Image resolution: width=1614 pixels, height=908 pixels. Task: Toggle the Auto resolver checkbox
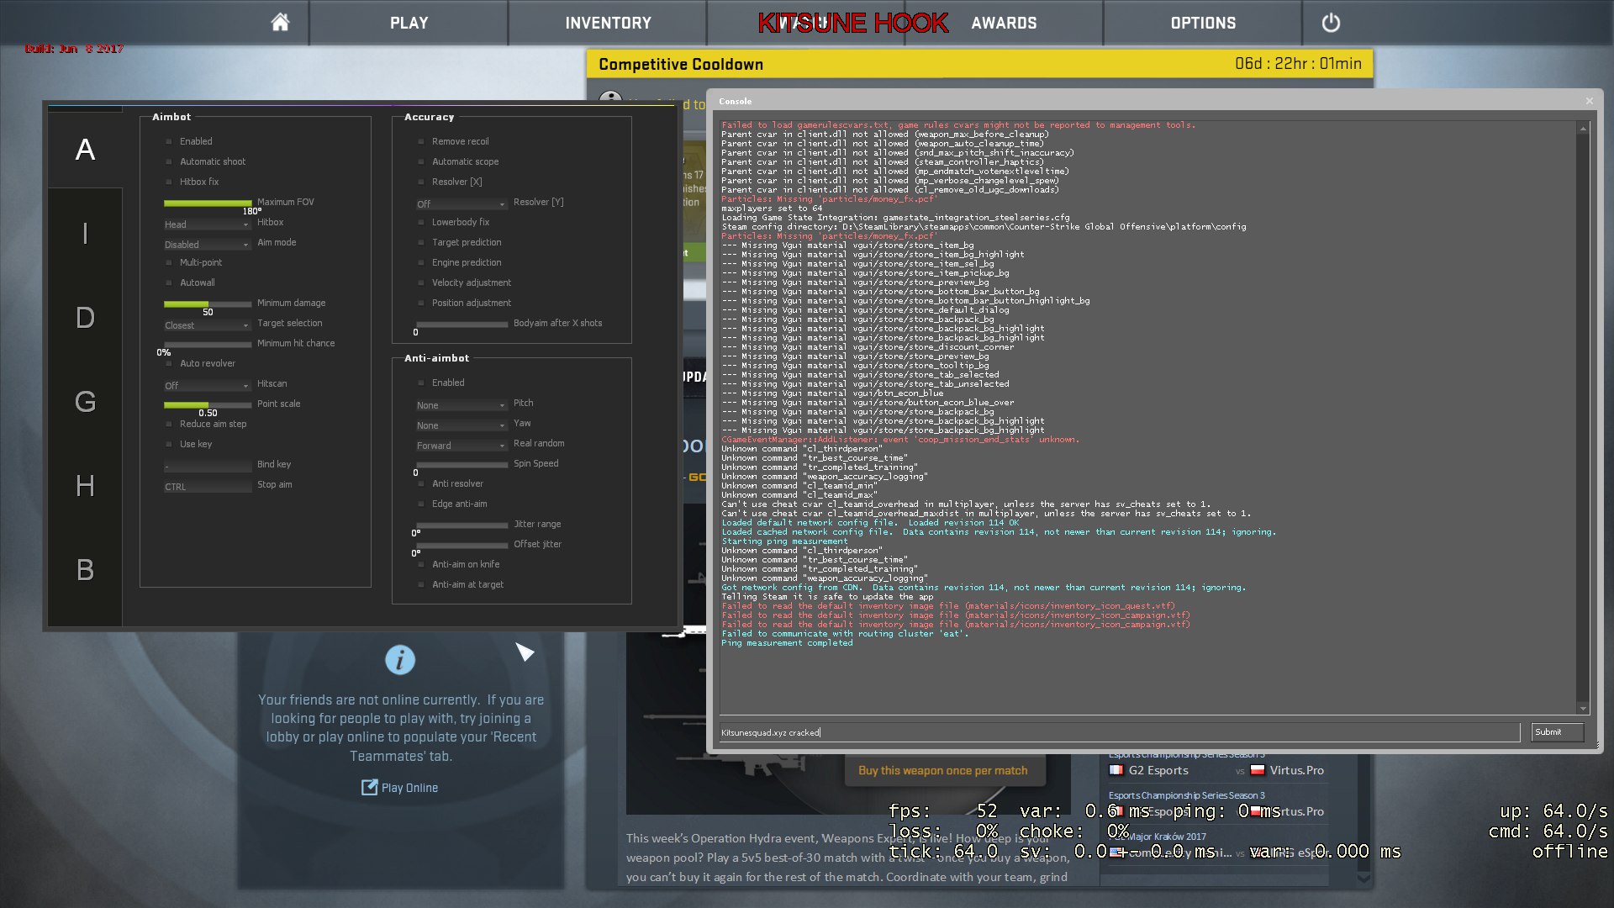[169, 363]
